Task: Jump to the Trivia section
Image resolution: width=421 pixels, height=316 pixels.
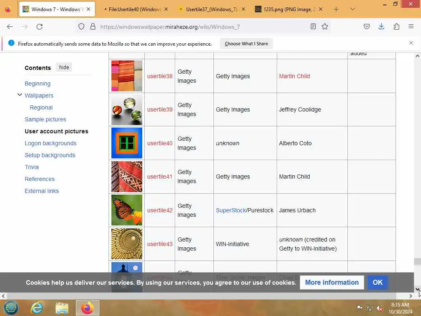Action: tap(32, 167)
